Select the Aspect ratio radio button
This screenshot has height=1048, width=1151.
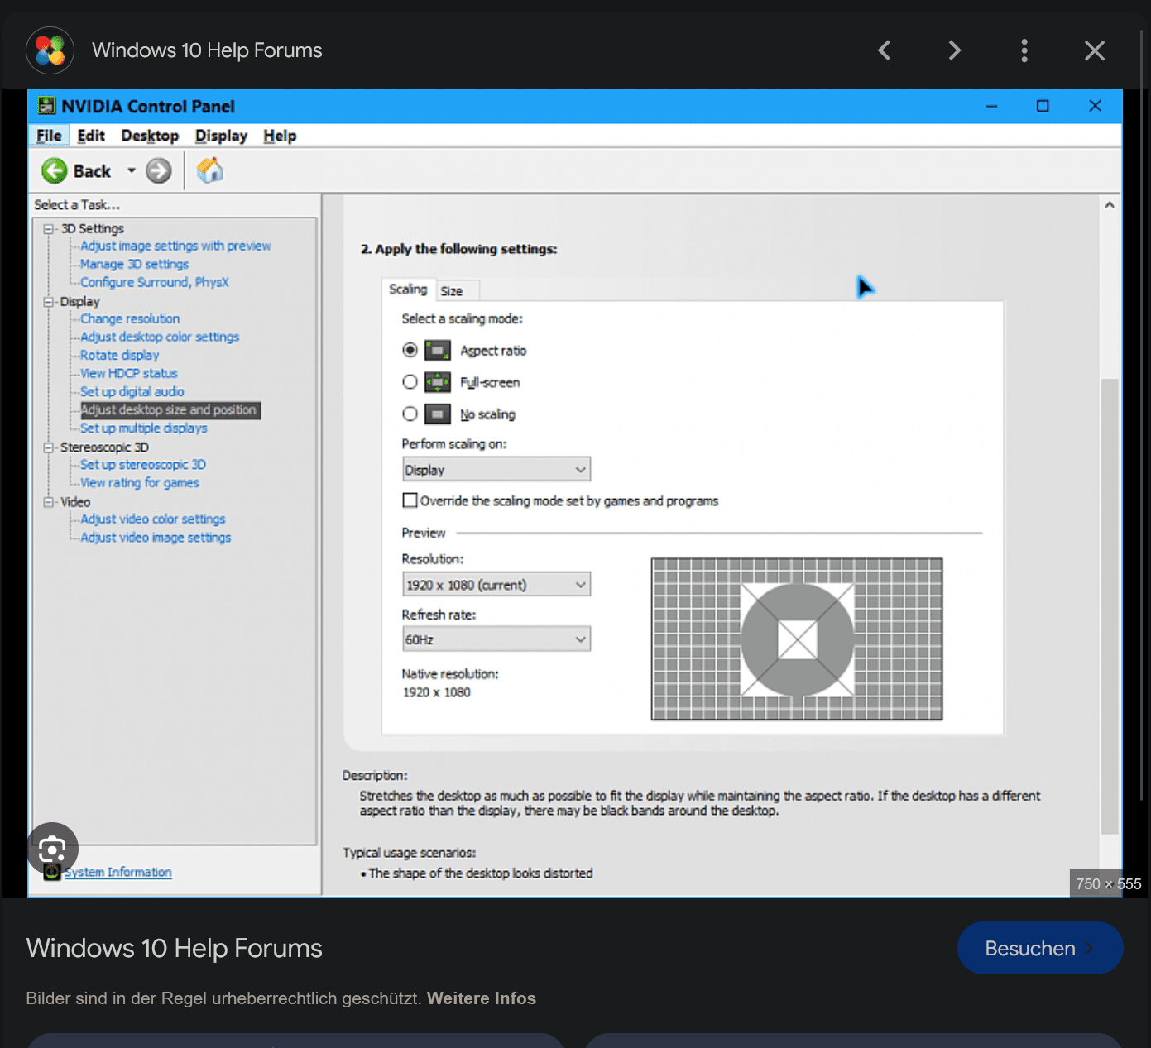point(410,350)
